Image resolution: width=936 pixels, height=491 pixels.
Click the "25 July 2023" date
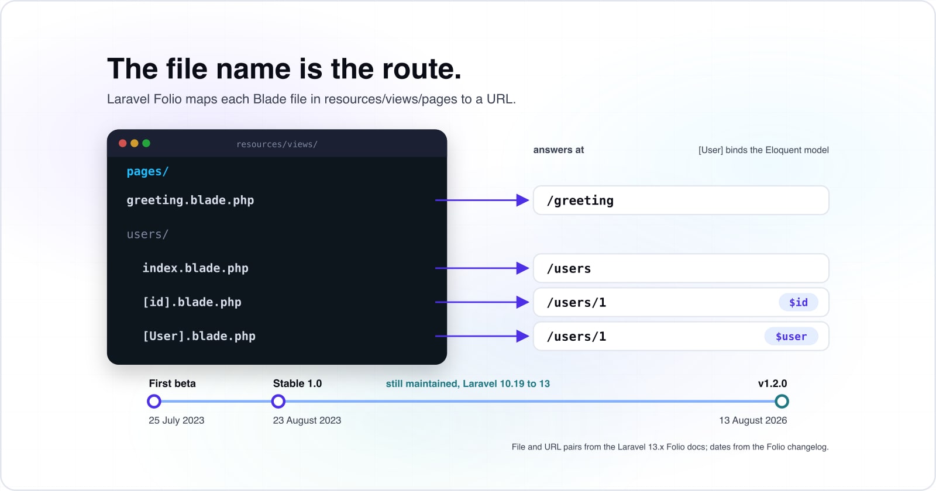(177, 420)
